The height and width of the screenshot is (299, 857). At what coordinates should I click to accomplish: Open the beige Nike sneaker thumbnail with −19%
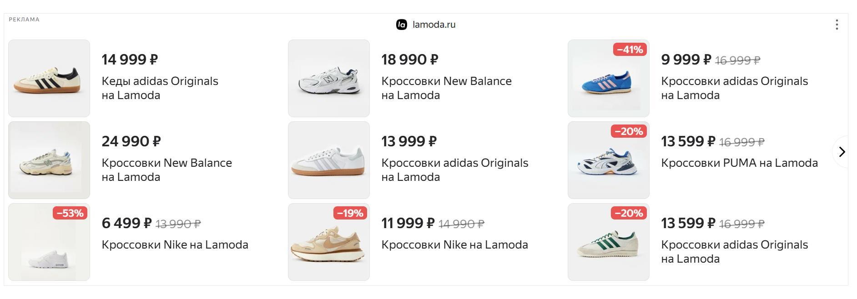329,242
